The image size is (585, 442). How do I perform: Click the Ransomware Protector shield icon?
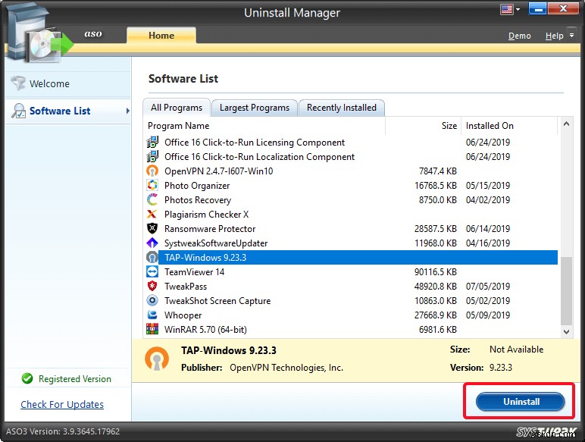152,228
